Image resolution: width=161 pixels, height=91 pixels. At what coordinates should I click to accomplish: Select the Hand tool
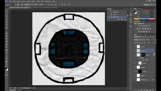click(7, 61)
